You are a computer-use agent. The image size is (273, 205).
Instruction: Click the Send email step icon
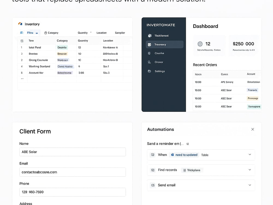(153, 185)
